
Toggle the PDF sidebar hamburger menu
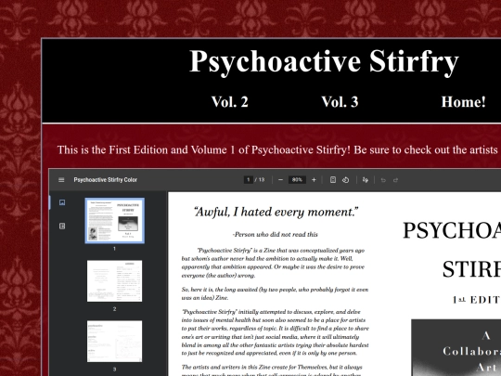point(61,180)
